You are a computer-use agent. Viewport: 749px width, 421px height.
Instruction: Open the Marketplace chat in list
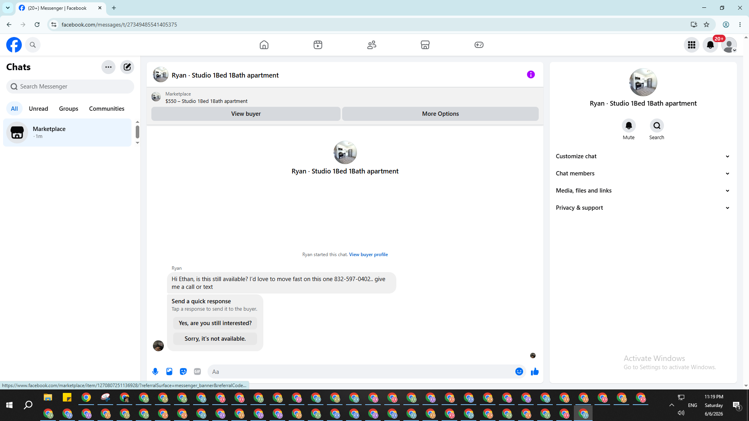pos(67,133)
